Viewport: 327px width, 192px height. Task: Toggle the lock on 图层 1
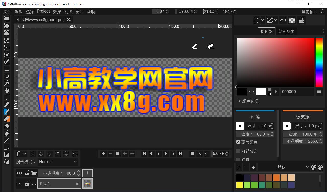(27, 184)
